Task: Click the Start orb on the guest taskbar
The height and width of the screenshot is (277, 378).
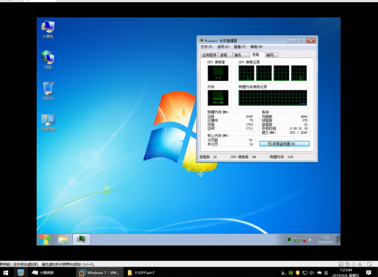Action: (x=44, y=240)
